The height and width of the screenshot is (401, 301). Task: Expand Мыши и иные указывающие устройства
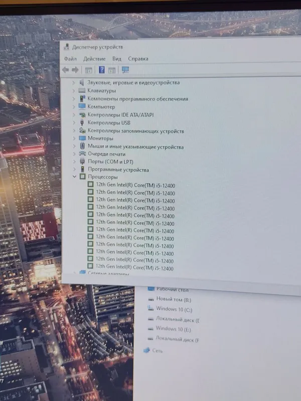pos(74,146)
